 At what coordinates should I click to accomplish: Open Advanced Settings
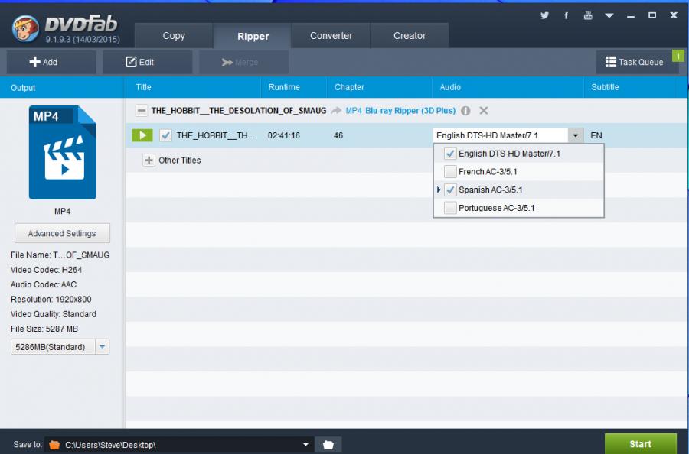(x=62, y=233)
